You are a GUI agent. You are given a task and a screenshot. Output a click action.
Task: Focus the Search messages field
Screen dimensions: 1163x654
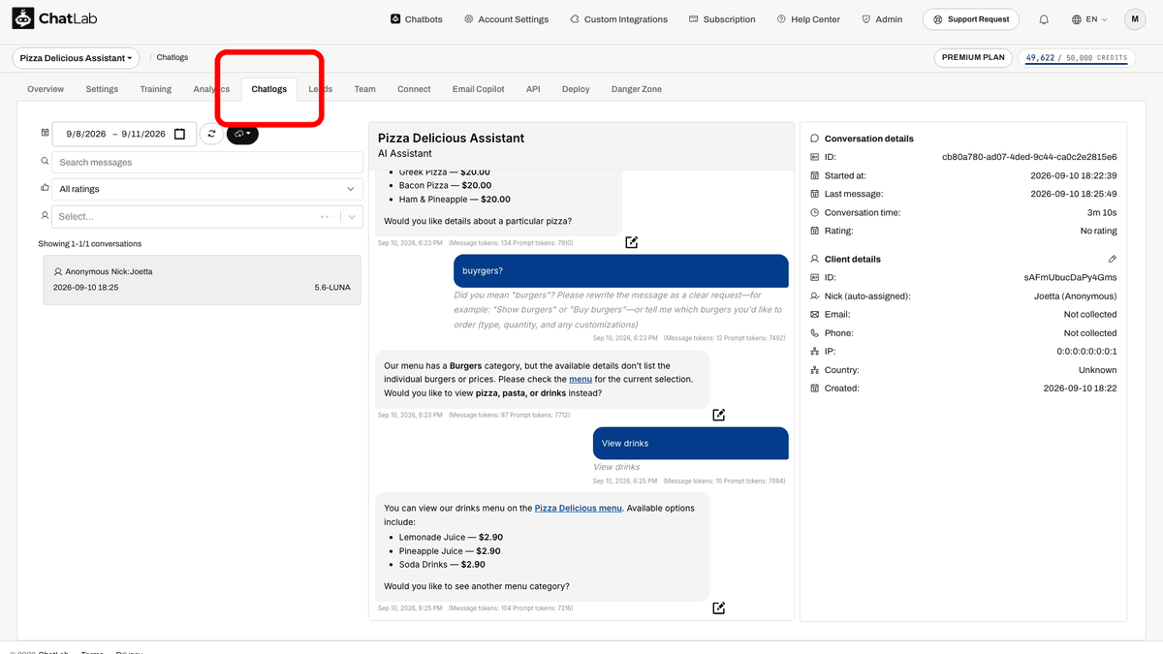click(207, 162)
